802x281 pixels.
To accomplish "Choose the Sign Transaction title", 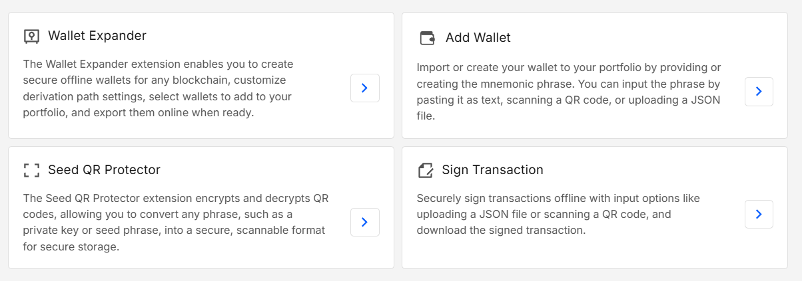I will point(492,170).
